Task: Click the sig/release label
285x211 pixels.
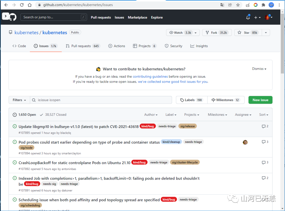Action: point(187,126)
